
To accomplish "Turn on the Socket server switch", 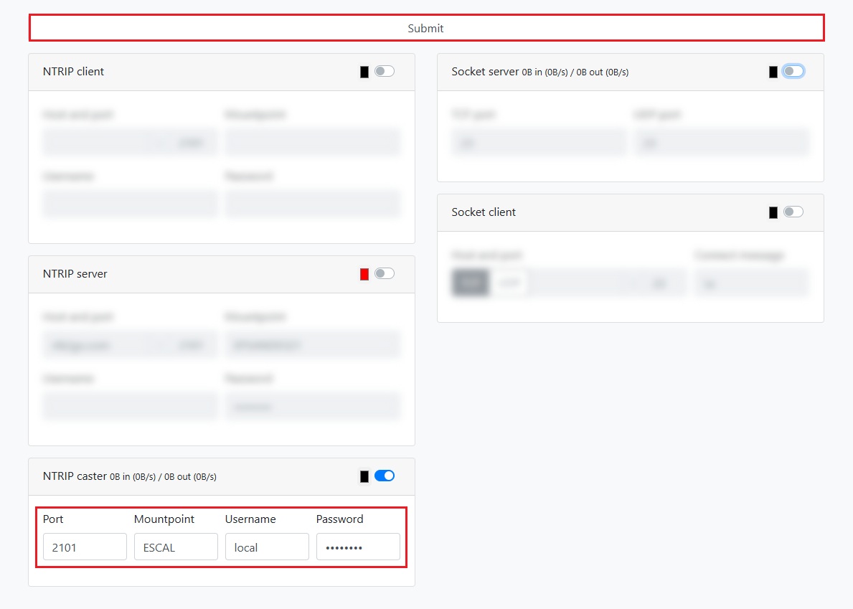I will pyautogui.click(x=793, y=71).
